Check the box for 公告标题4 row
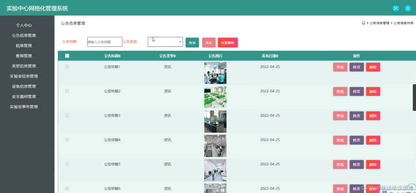Image resolution: width=416 pixels, height=193 pixels. coord(67,140)
